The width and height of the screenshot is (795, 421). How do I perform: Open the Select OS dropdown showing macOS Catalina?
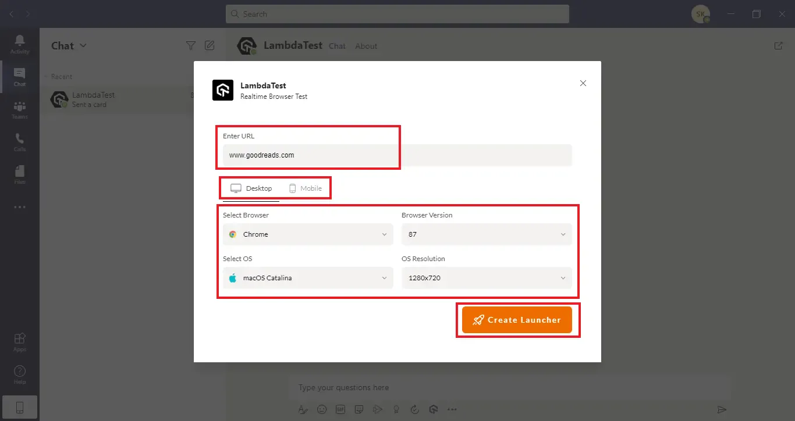[x=307, y=278]
